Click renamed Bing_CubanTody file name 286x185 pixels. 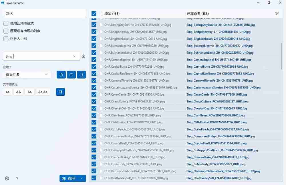tap(216, 164)
